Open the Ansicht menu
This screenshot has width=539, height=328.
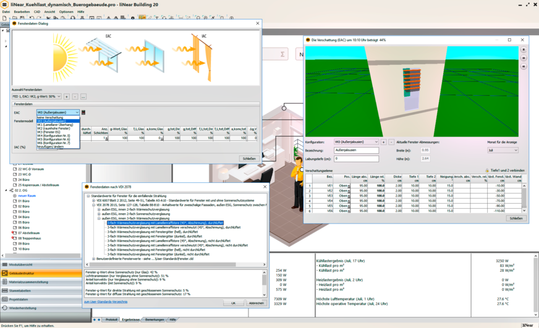click(49, 12)
